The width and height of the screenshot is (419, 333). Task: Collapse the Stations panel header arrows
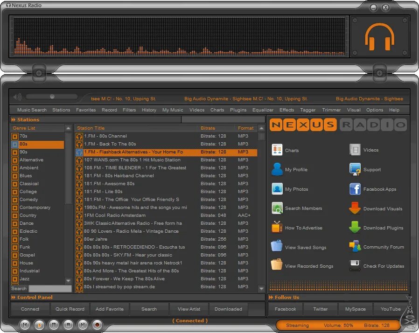click(x=14, y=120)
